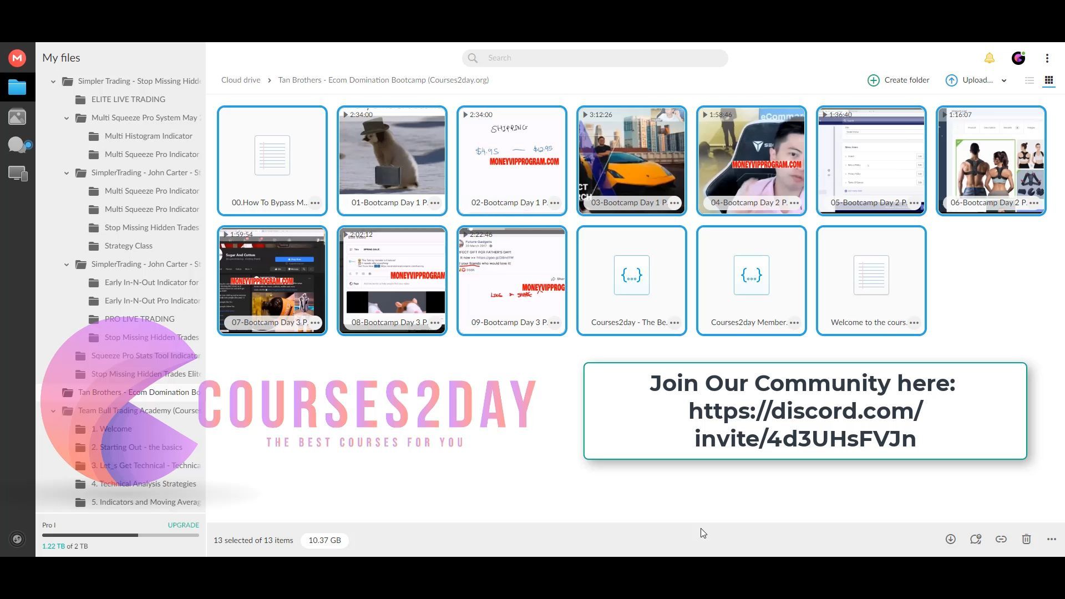The image size is (1065, 599).
Task: Collapse the Team Bull Trading Academy folder
Action: [53, 411]
